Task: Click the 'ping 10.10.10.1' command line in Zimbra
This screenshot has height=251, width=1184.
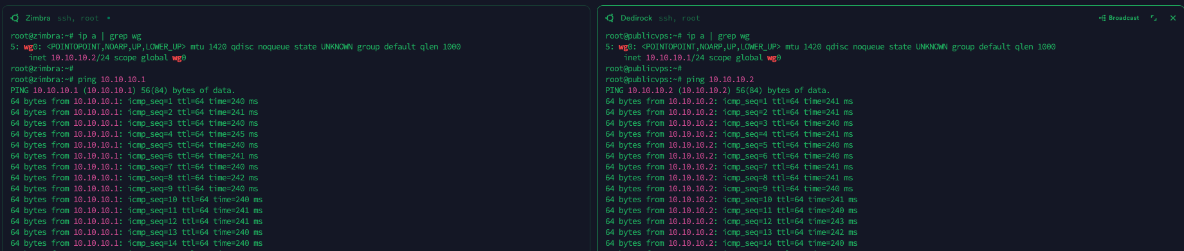Action: pos(78,80)
